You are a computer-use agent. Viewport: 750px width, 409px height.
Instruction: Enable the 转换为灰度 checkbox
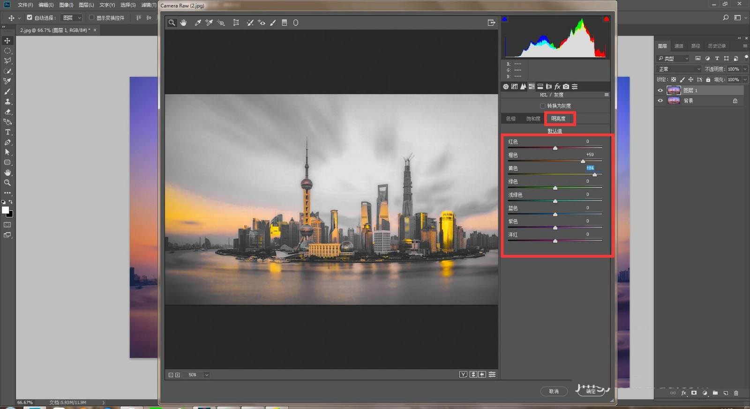[x=542, y=106]
